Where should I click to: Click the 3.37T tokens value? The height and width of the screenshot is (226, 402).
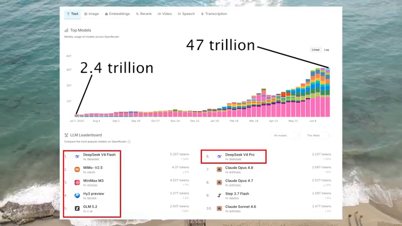point(179,193)
